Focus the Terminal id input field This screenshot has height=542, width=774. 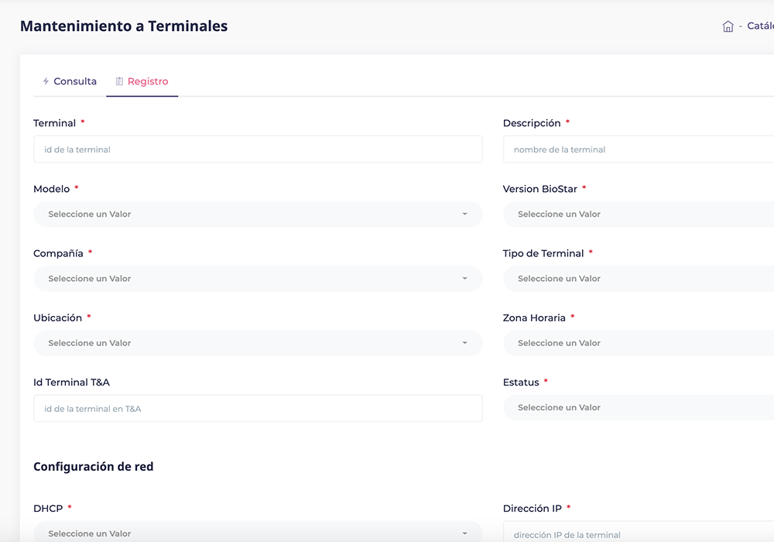pos(258,149)
